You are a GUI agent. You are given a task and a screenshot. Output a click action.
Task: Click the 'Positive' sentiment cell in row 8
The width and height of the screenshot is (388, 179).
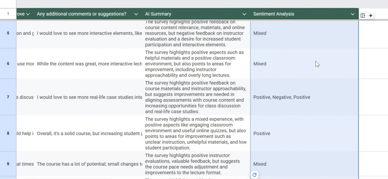304,133
